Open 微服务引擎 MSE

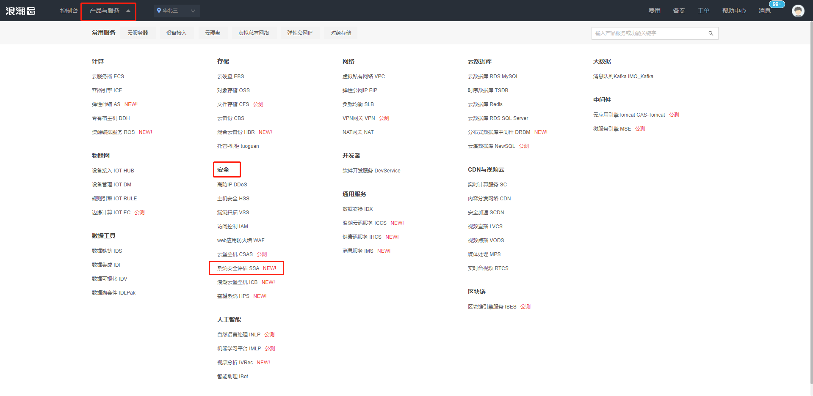[612, 129]
